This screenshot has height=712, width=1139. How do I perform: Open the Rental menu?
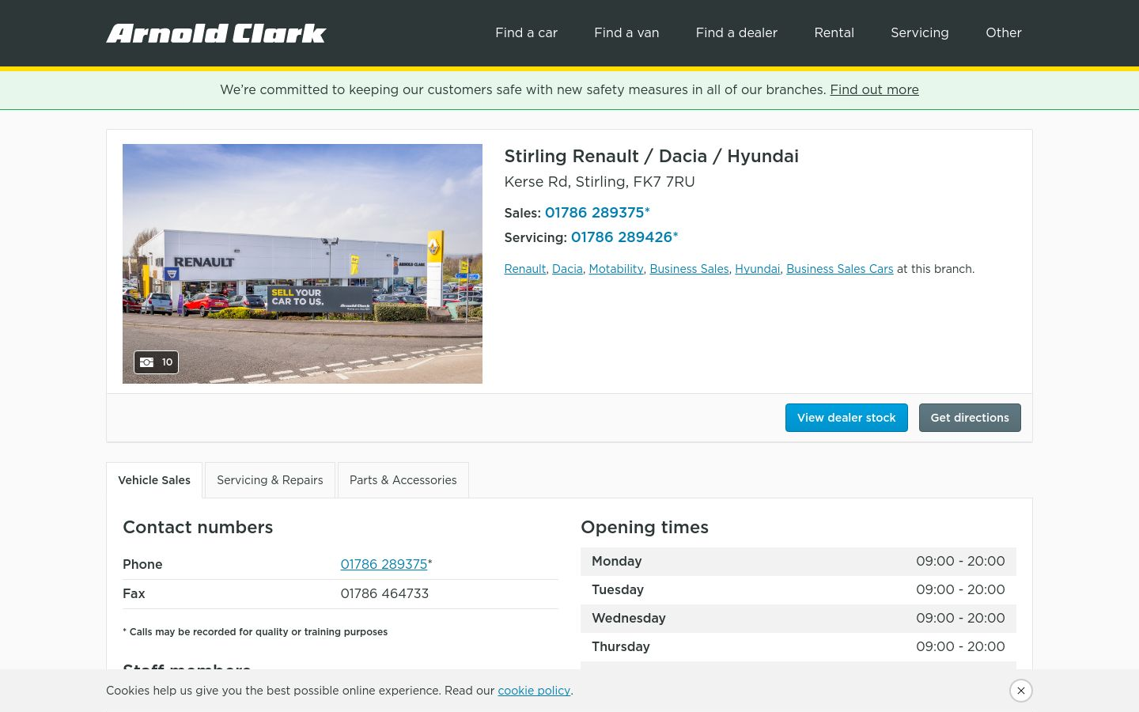coord(834,33)
